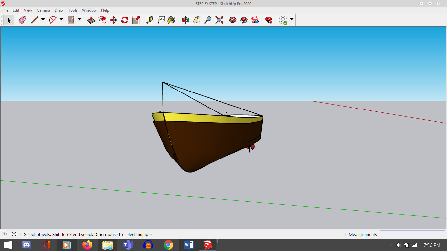Open the Window menu
The height and width of the screenshot is (251, 447).
click(89, 10)
